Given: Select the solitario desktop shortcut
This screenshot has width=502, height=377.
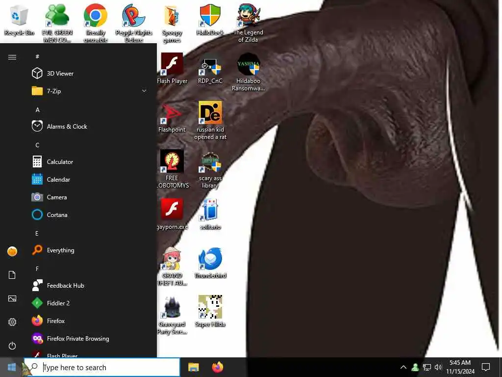Looking at the screenshot, I should (210, 214).
